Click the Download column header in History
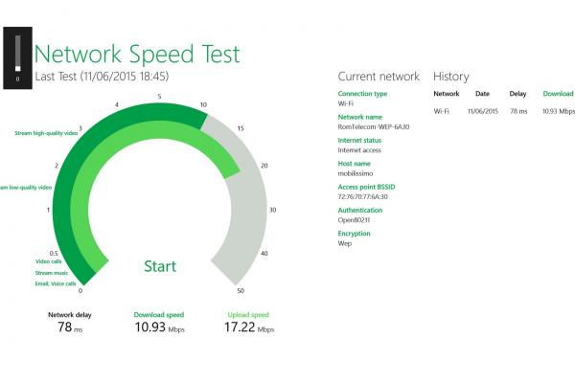Viewport: 575px width, 383px height. (558, 94)
